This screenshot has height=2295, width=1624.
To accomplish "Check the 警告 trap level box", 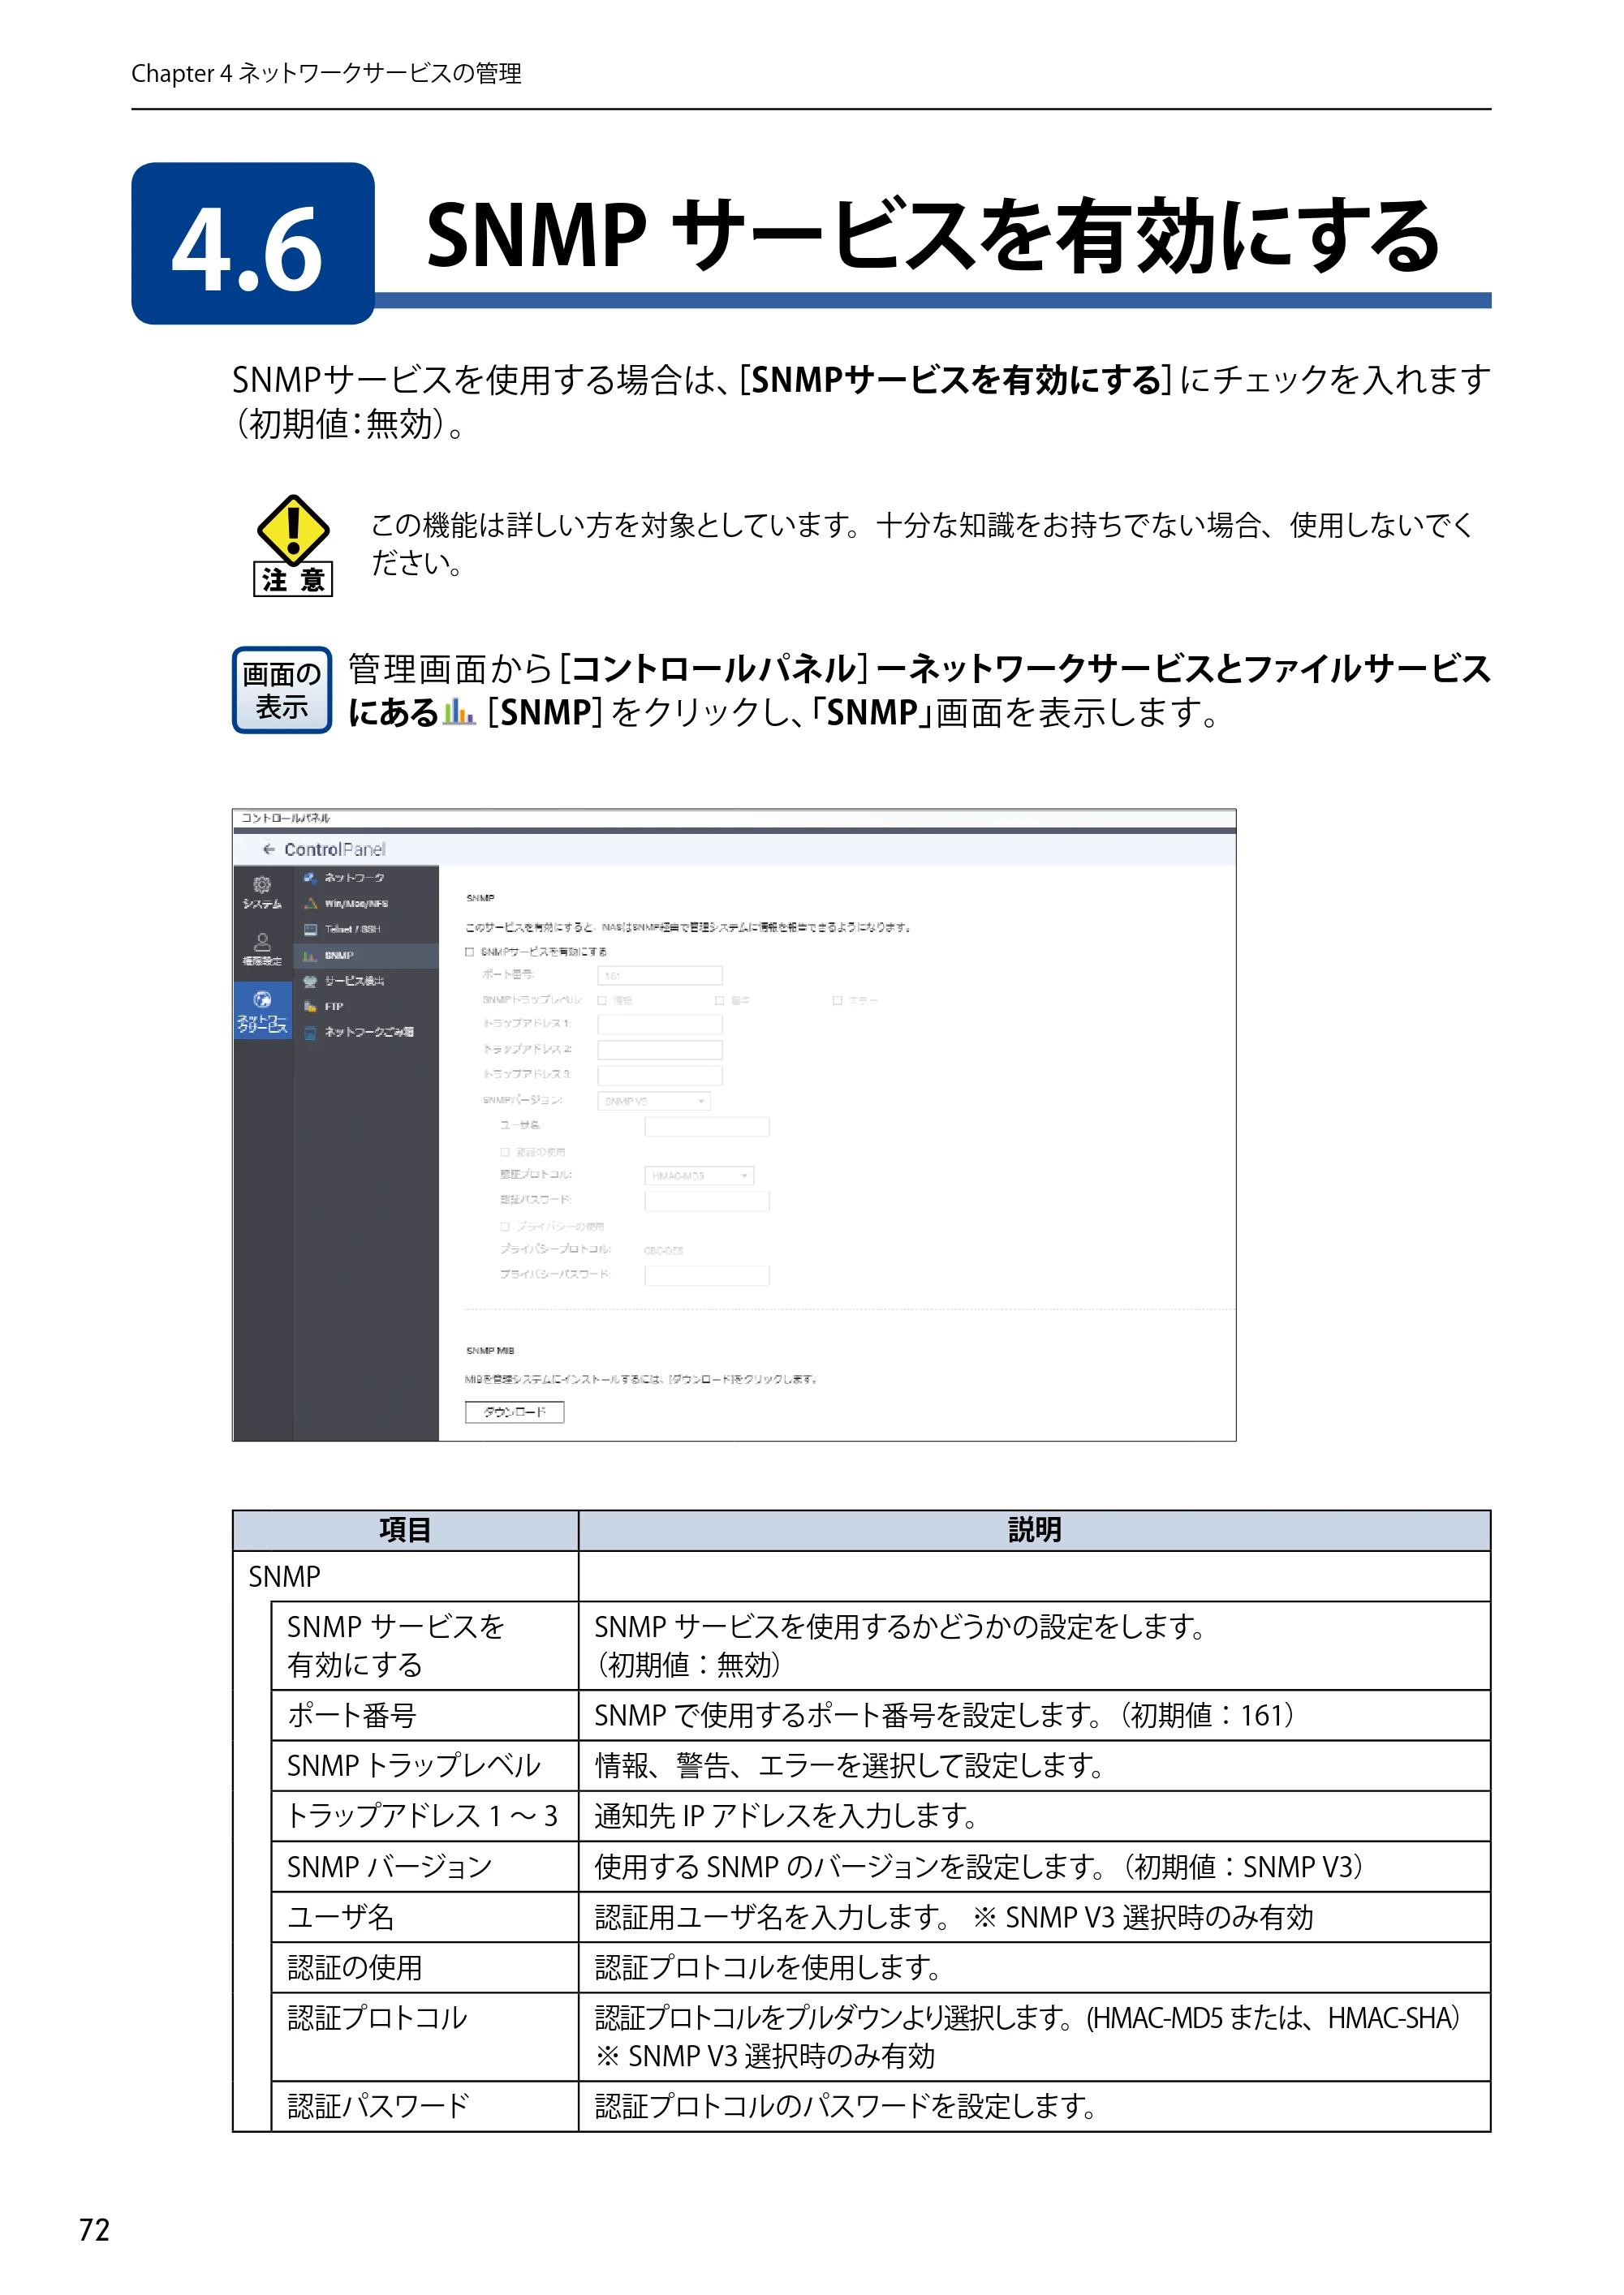I will (x=719, y=999).
